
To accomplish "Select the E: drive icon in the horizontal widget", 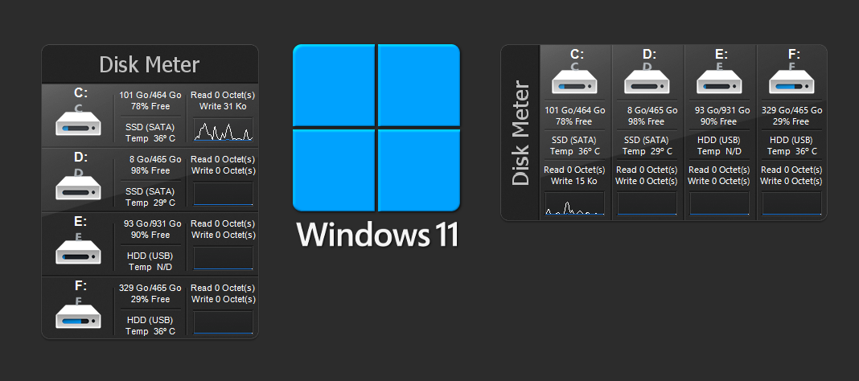I will tap(720, 81).
